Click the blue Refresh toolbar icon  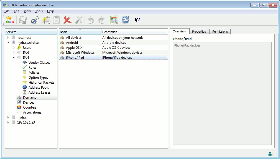pyautogui.click(x=125, y=20)
